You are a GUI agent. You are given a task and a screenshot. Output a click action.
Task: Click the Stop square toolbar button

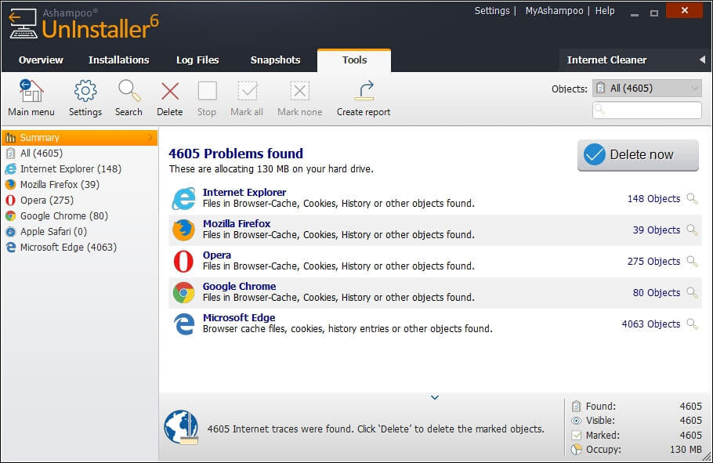[x=207, y=92]
